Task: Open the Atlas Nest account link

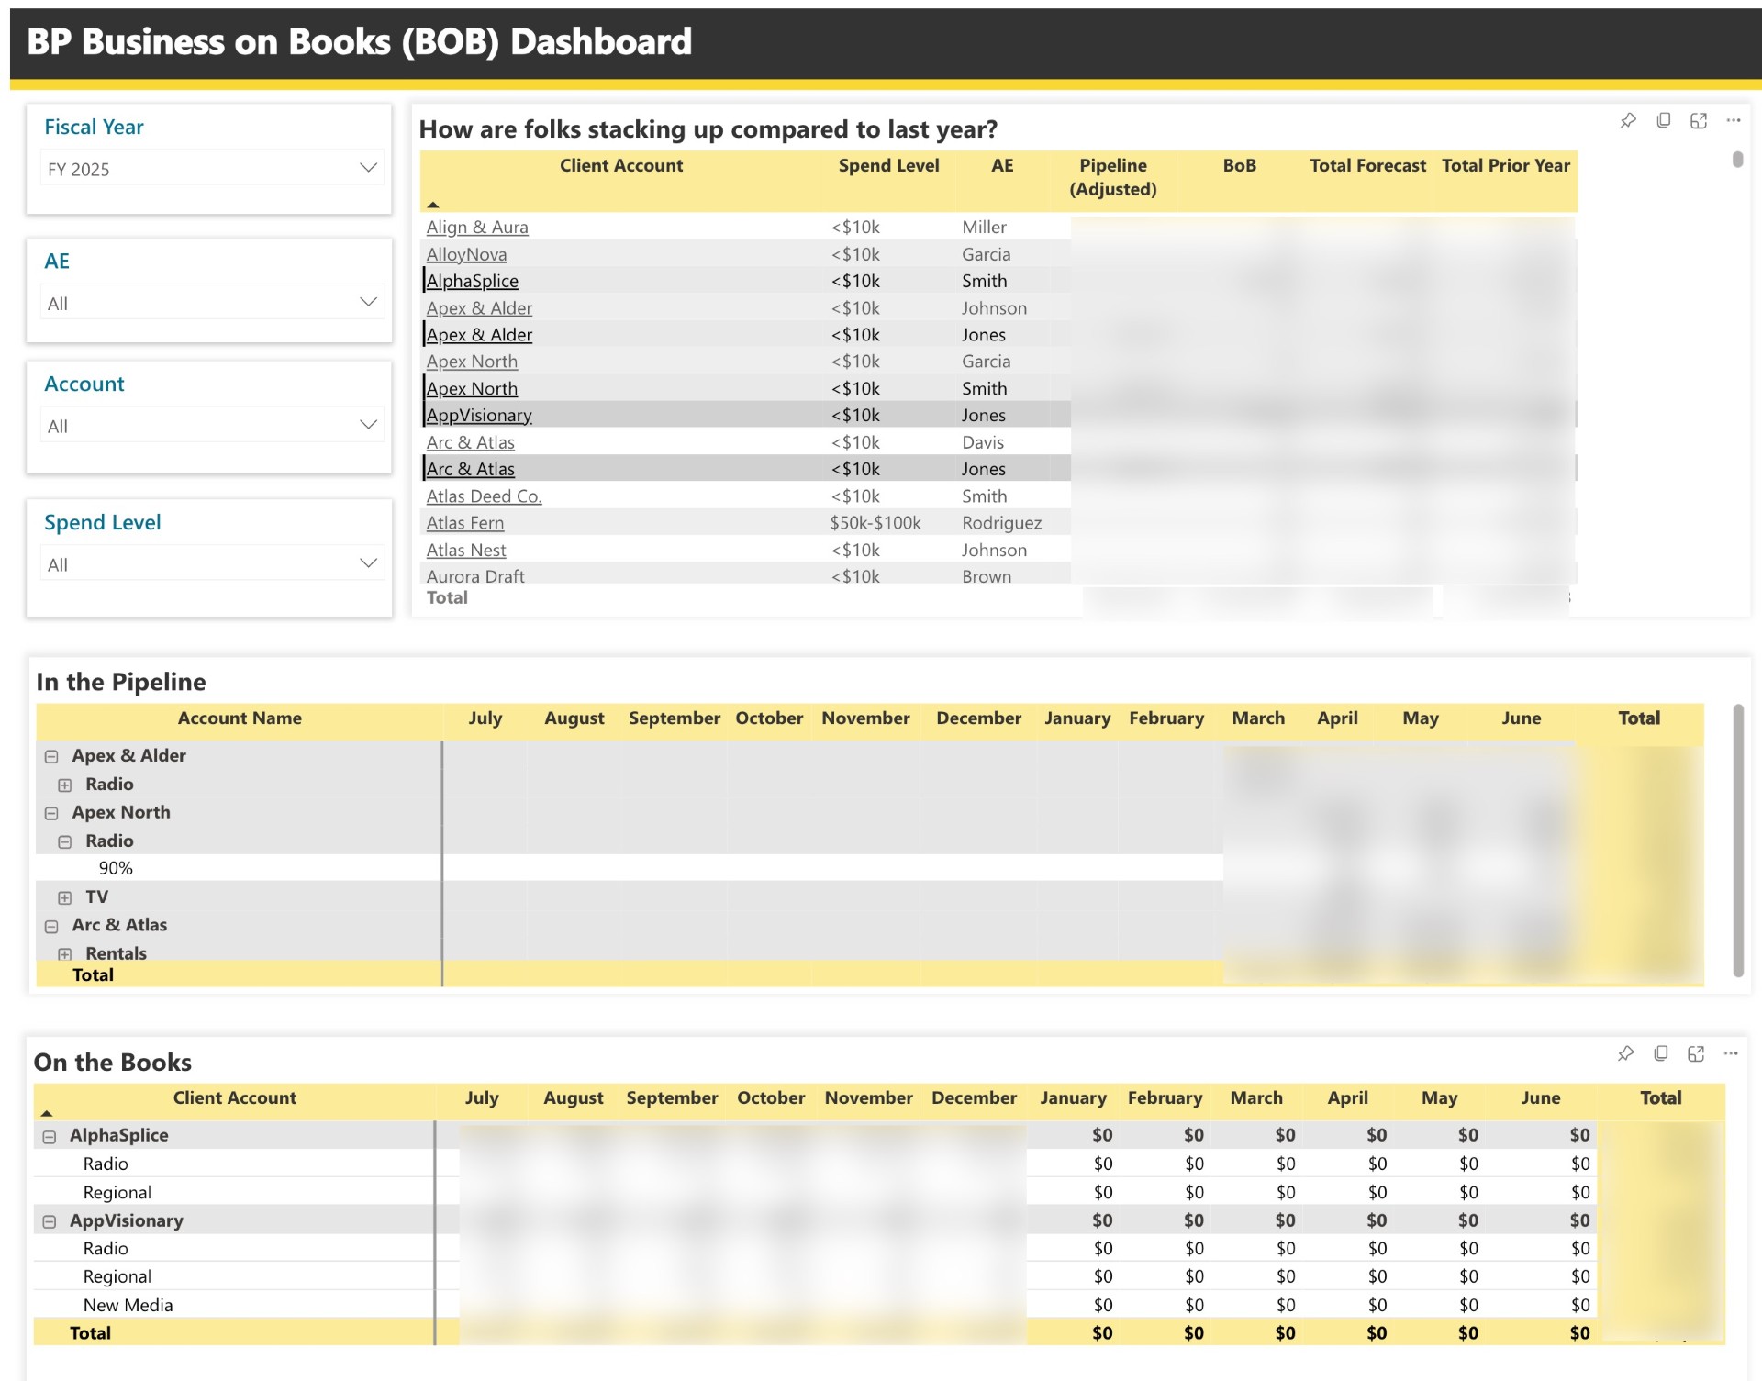Action: [x=466, y=550]
